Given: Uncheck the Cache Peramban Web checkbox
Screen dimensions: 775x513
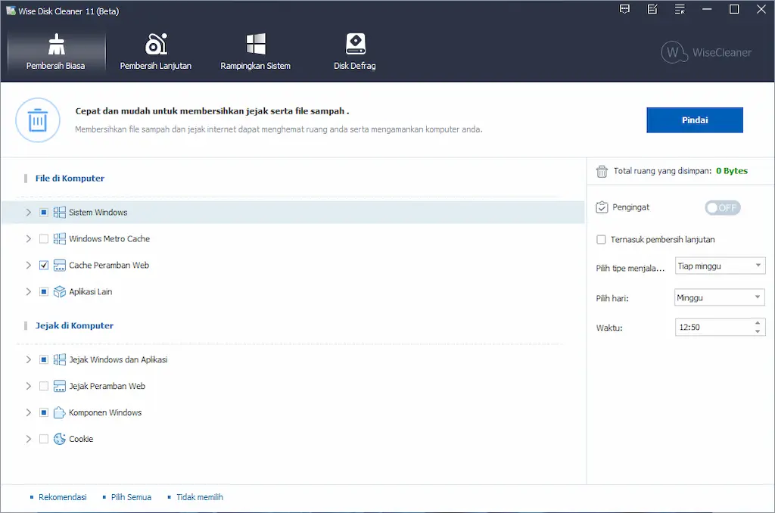Looking at the screenshot, I should (43, 266).
